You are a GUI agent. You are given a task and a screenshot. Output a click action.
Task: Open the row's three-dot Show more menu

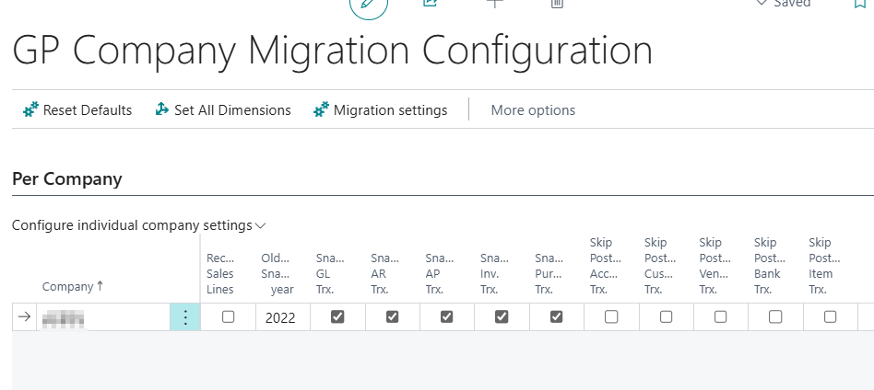[185, 317]
